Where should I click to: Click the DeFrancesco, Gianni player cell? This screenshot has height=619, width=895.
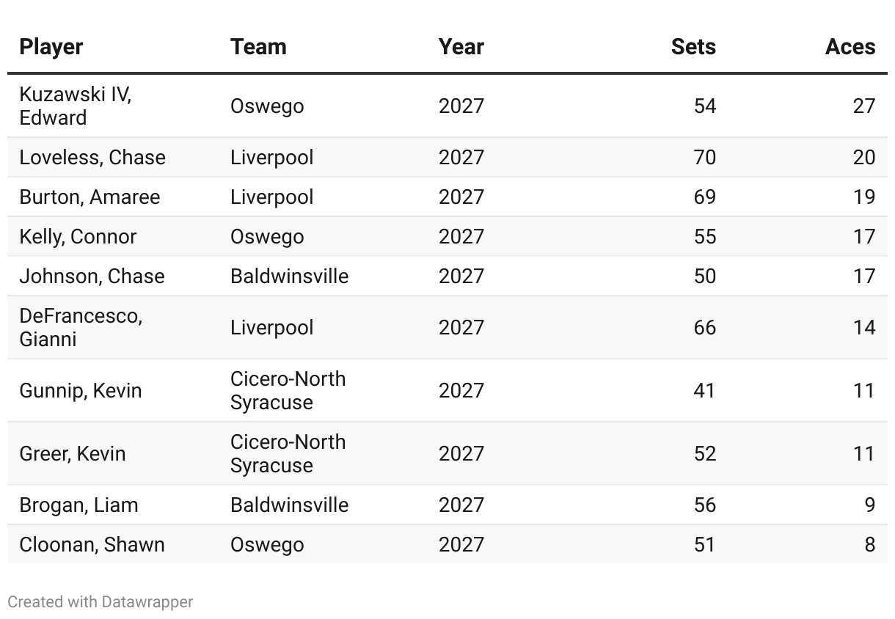(81, 328)
